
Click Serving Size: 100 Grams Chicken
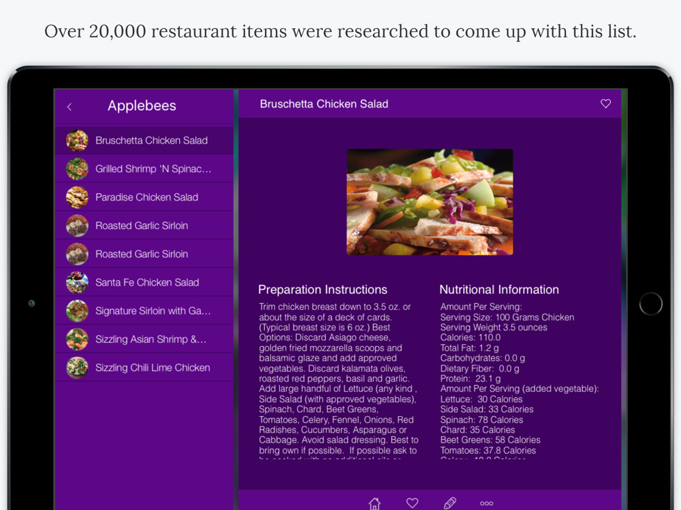click(507, 317)
